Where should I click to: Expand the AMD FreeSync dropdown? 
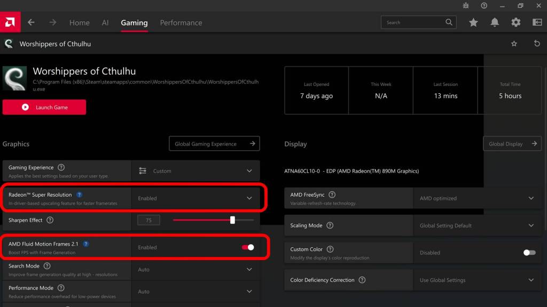(x=530, y=198)
